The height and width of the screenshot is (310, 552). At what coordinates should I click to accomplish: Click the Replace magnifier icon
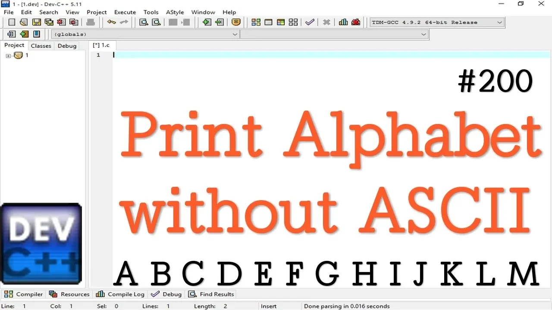click(x=156, y=22)
